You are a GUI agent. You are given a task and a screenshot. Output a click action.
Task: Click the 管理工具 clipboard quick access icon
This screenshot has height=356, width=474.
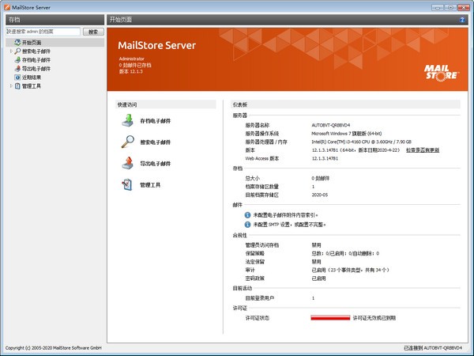[x=127, y=184]
